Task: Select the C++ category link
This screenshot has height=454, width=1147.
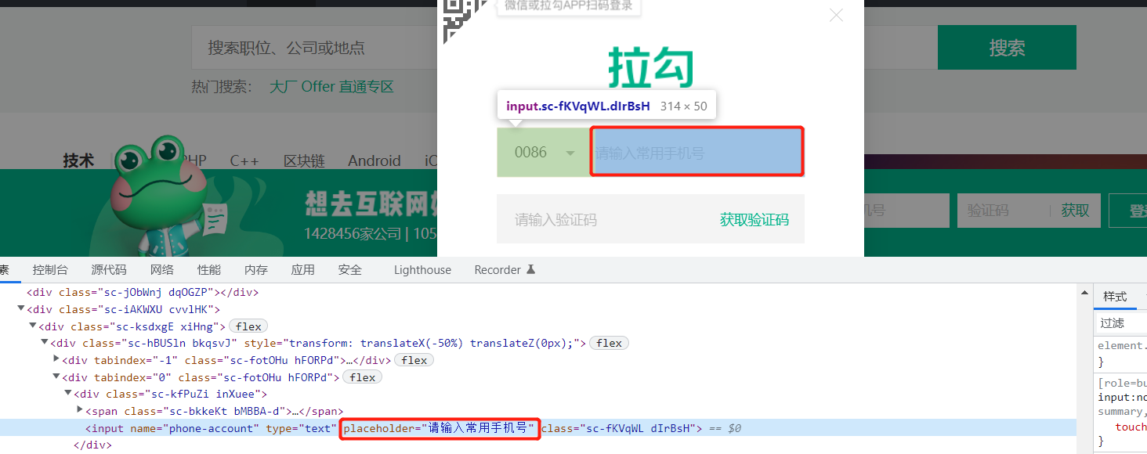Action: (244, 160)
